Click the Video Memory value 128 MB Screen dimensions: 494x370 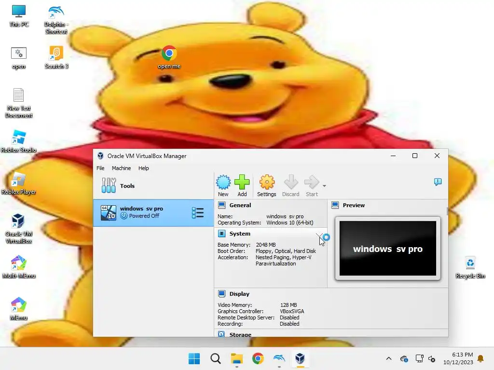288,305
